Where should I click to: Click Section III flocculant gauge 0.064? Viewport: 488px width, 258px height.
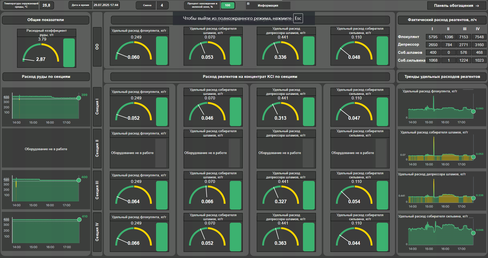tap(133, 195)
